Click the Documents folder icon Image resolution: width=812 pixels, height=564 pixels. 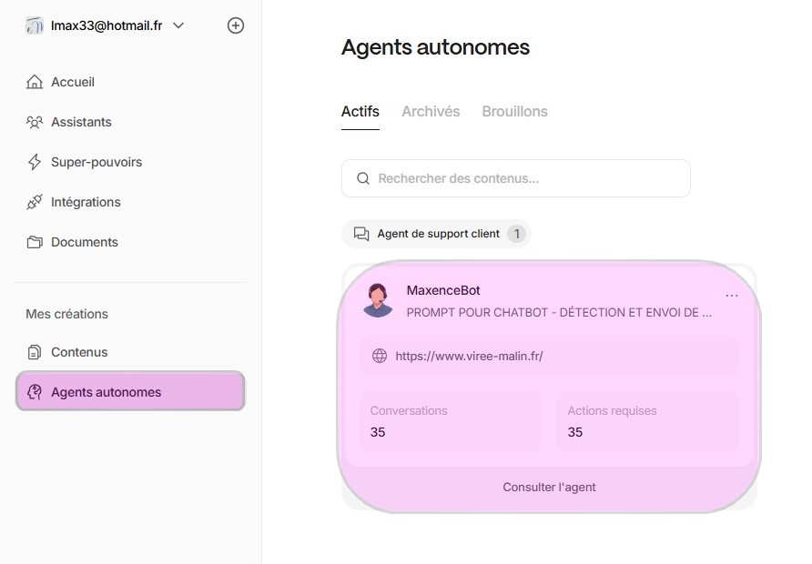coord(35,242)
